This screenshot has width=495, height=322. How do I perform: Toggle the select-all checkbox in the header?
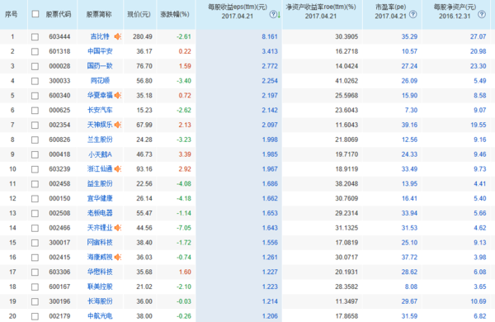point(35,14)
